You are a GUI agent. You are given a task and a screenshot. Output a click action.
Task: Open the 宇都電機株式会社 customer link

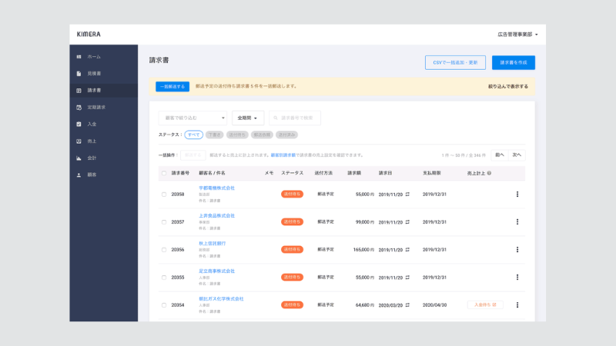click(216, 188)
